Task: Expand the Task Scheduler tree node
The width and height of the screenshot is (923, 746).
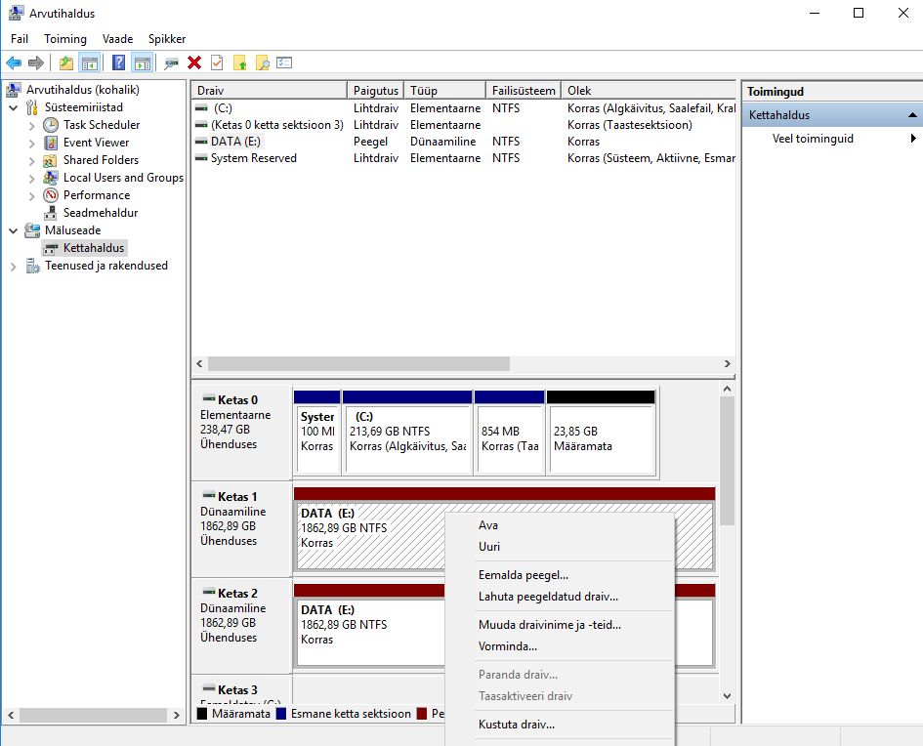Action: pos(31,125)
